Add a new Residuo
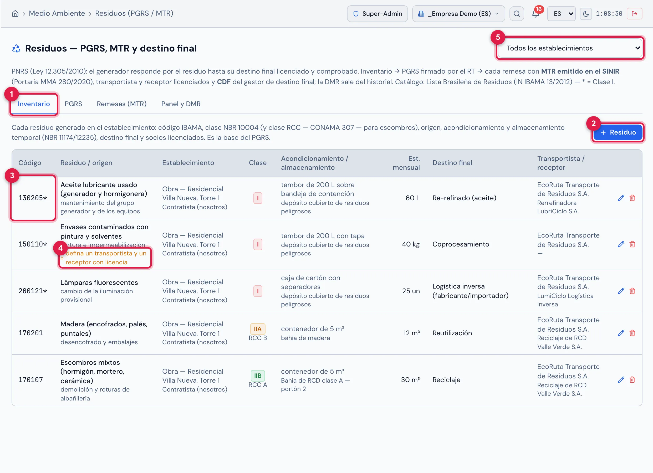 tap(618, 132)
